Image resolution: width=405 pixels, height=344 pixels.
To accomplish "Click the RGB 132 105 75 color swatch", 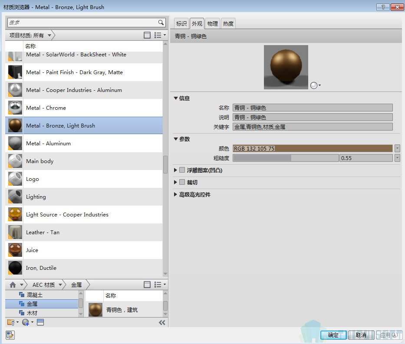I will pyautogui.click(x=313, y=148).
